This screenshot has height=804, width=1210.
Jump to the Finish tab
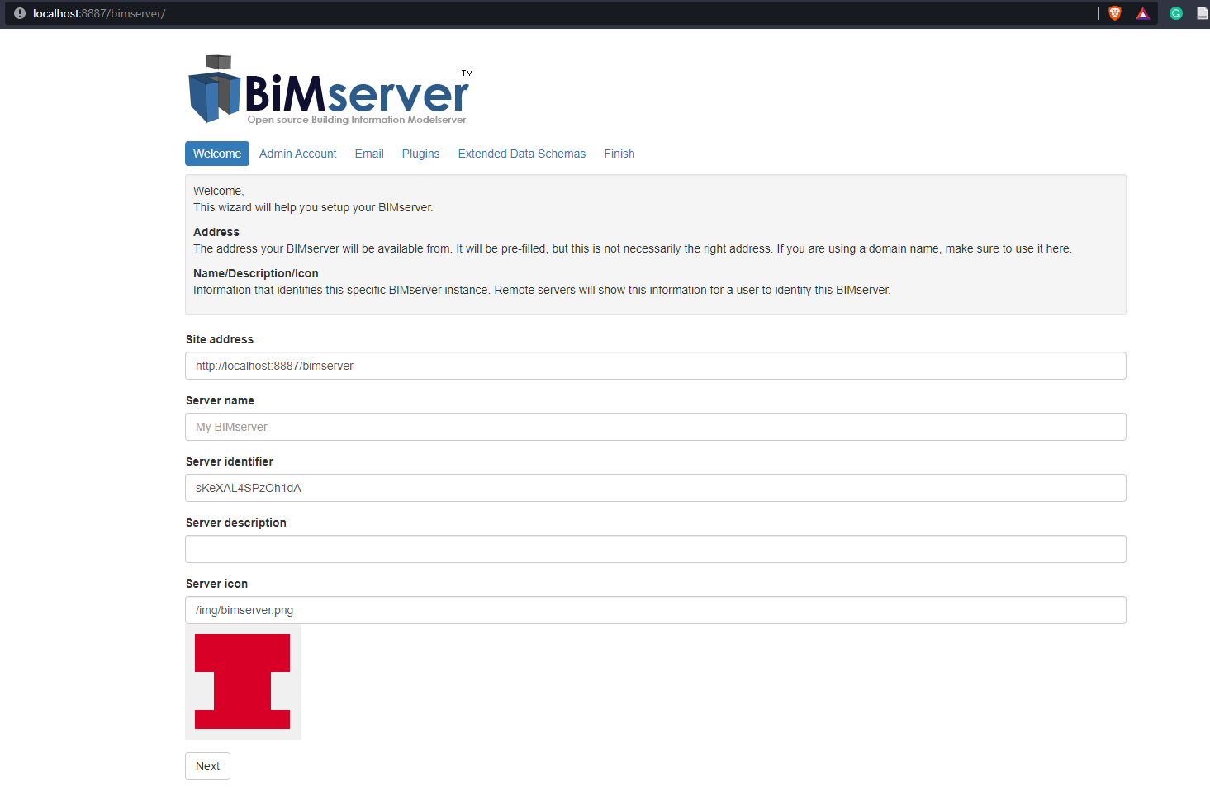tap(619, 154)
